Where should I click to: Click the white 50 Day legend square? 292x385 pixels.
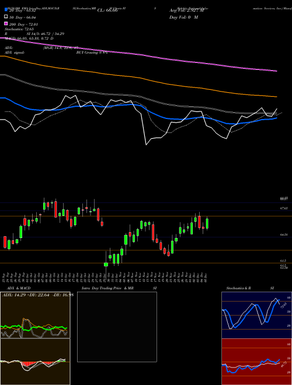point(6,16)
